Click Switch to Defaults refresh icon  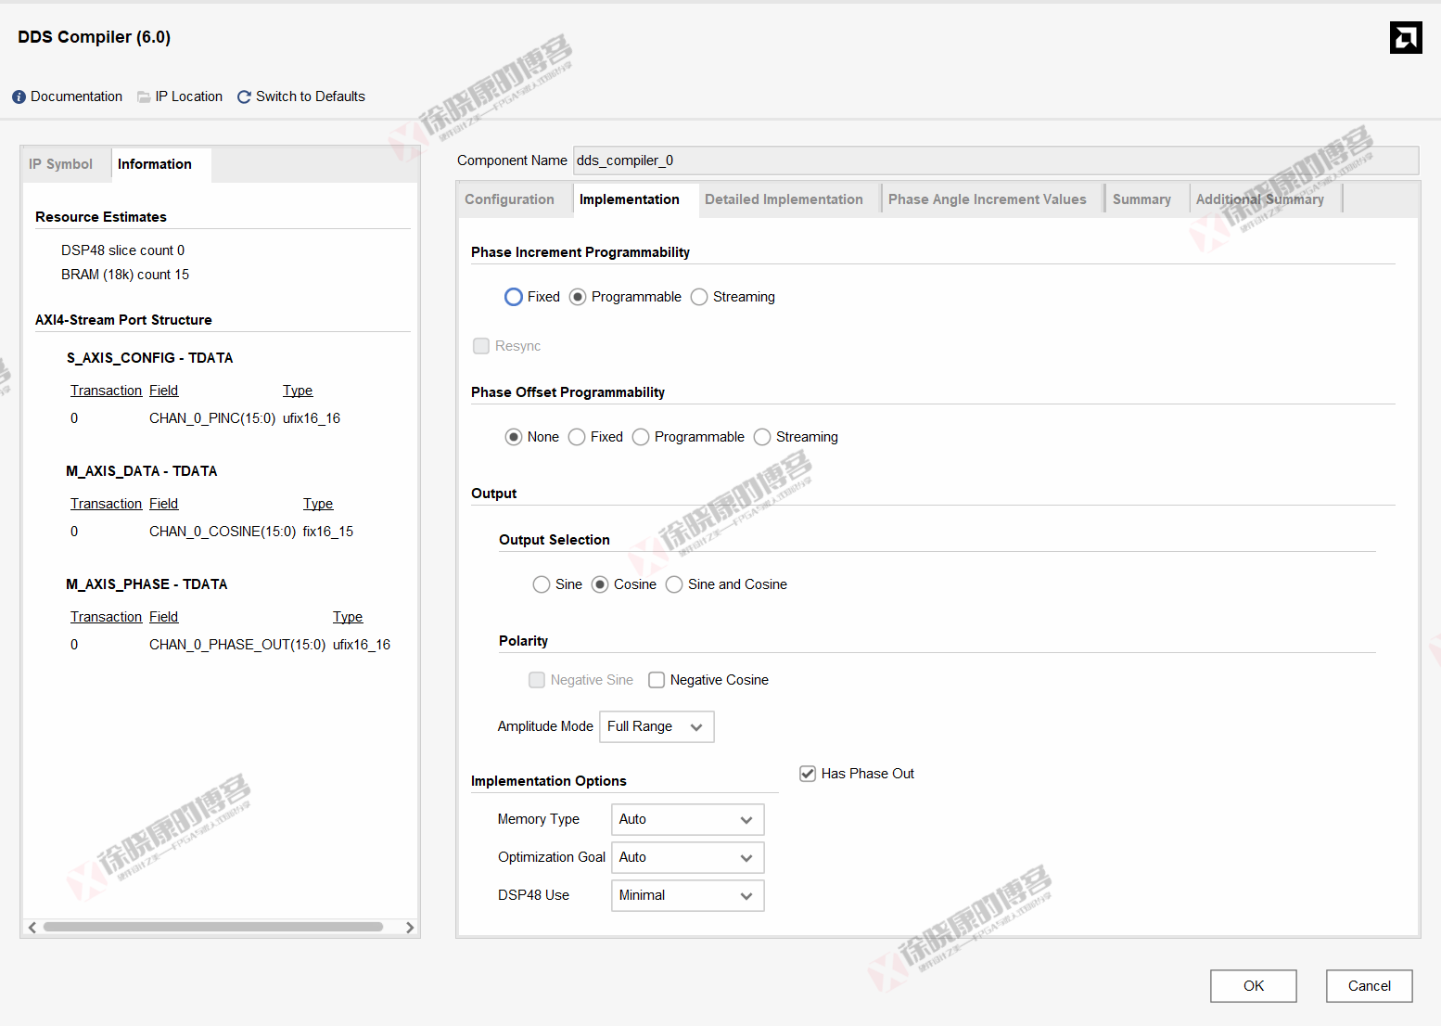245,97
